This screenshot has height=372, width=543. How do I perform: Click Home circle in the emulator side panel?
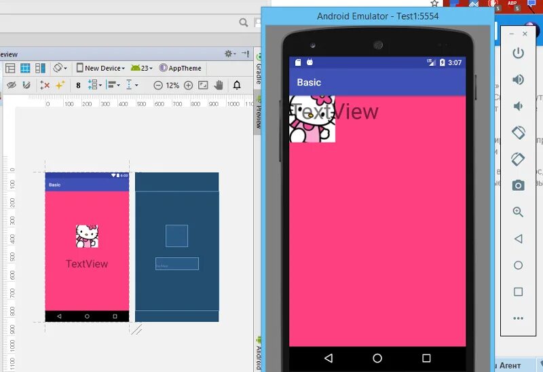518,265
